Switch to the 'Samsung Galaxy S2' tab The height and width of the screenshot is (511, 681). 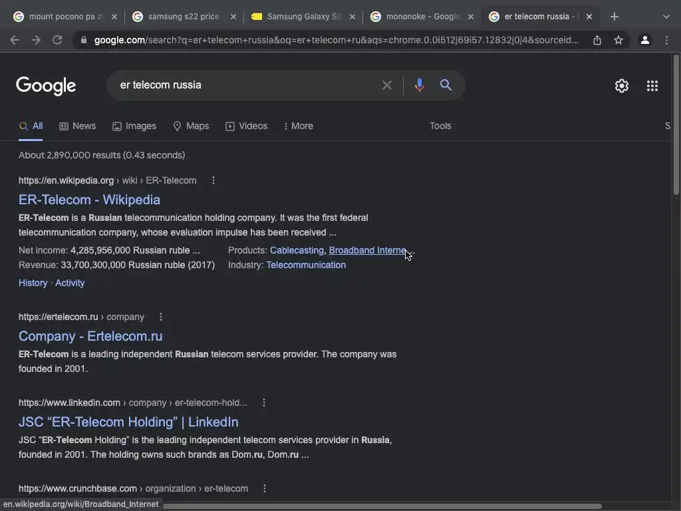pos(303,17)
